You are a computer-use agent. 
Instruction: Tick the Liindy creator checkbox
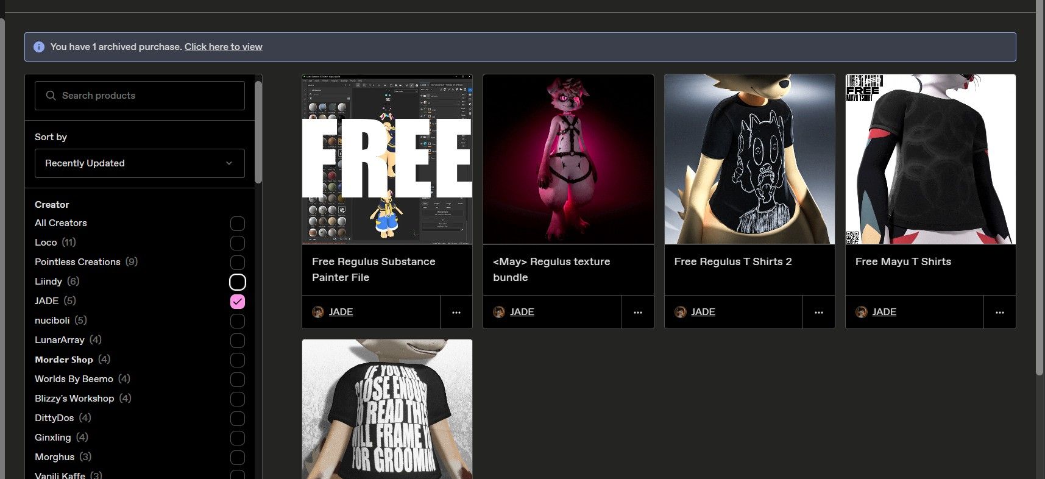click(x=238, y=282)
